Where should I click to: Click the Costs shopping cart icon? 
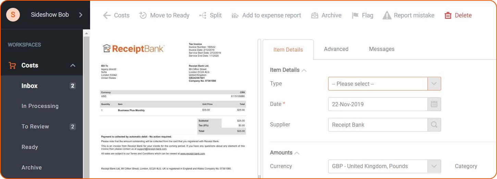click(12, 65)
